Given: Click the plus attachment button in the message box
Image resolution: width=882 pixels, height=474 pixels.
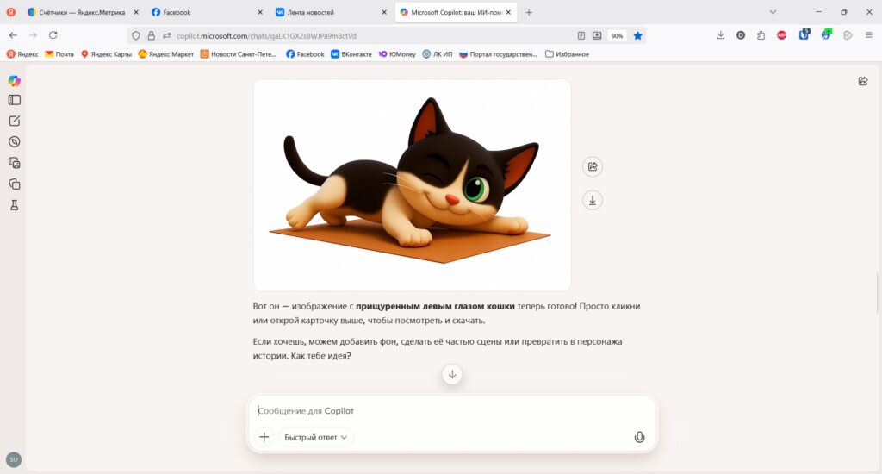Looking at the screenshot, I should click(x=264, y=437).
